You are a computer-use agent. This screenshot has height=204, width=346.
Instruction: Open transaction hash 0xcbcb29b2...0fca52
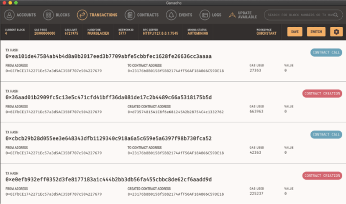tap(108, 138)
